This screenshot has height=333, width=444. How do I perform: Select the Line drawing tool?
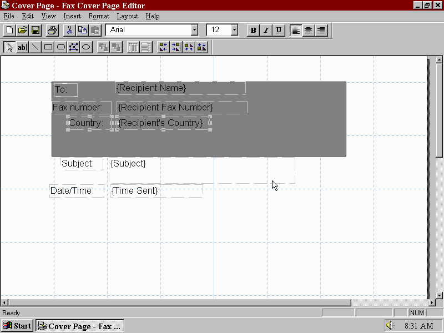tap(35, 47)
